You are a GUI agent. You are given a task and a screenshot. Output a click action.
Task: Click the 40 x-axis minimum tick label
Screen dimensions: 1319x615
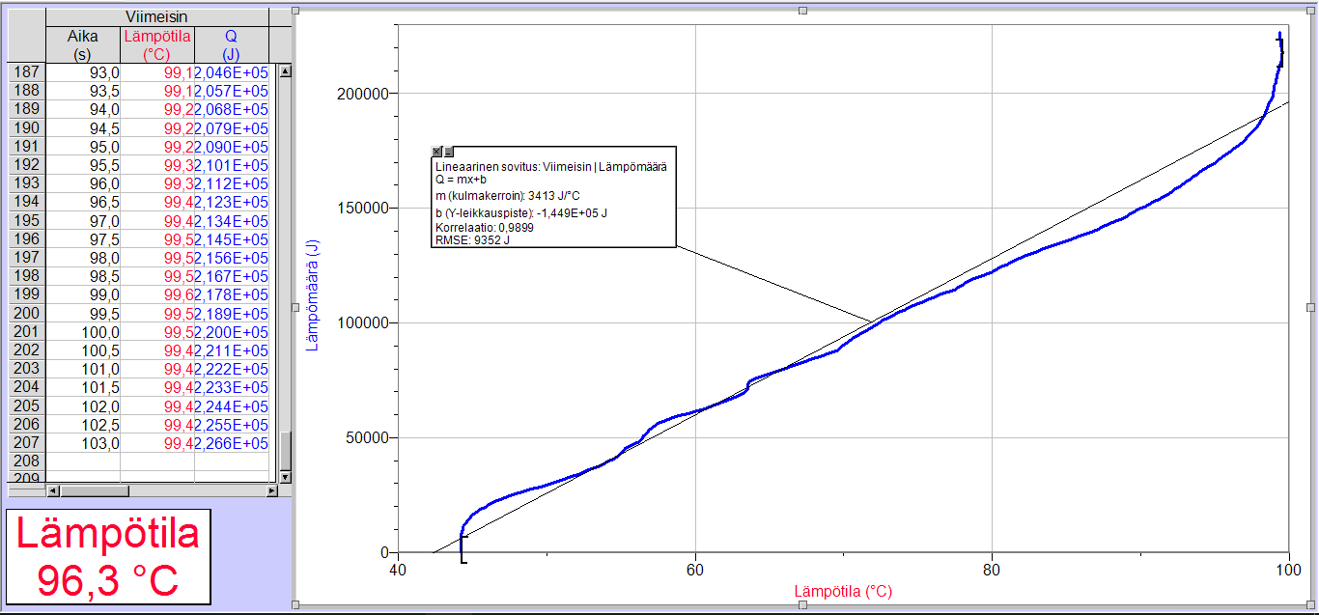(398, 571)
